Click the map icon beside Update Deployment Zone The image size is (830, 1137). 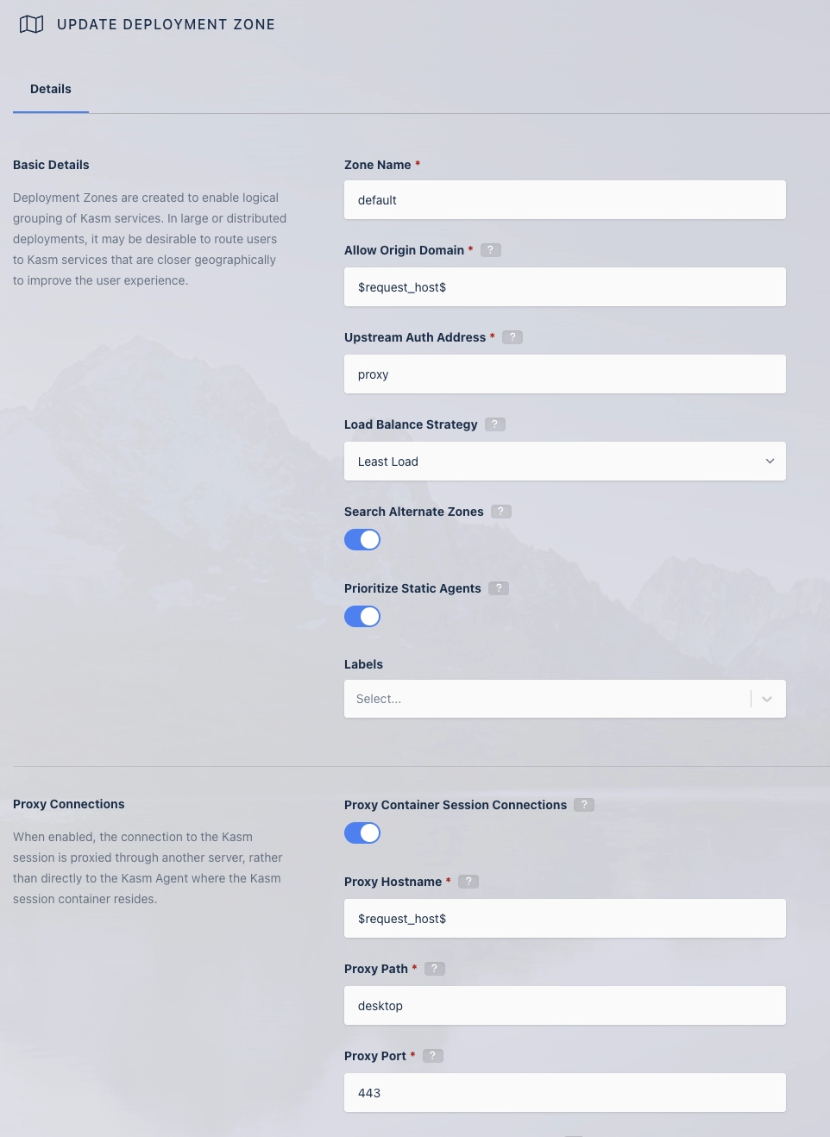(31, 24)
